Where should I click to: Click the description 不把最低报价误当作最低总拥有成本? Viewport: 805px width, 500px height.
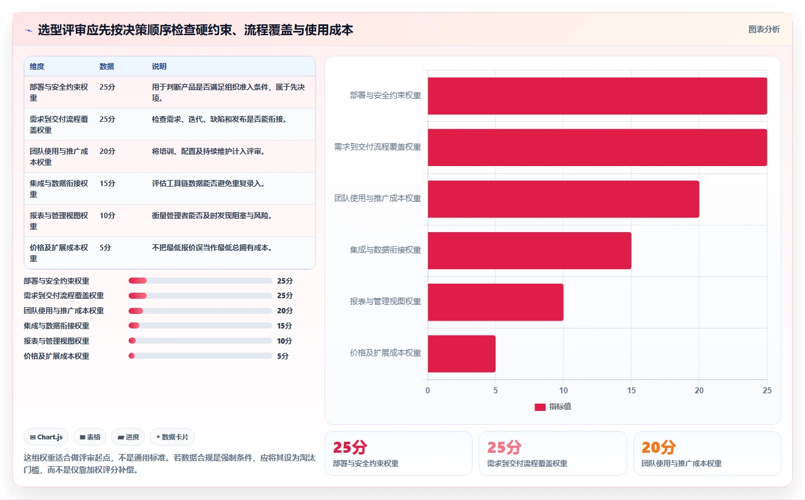212,247
